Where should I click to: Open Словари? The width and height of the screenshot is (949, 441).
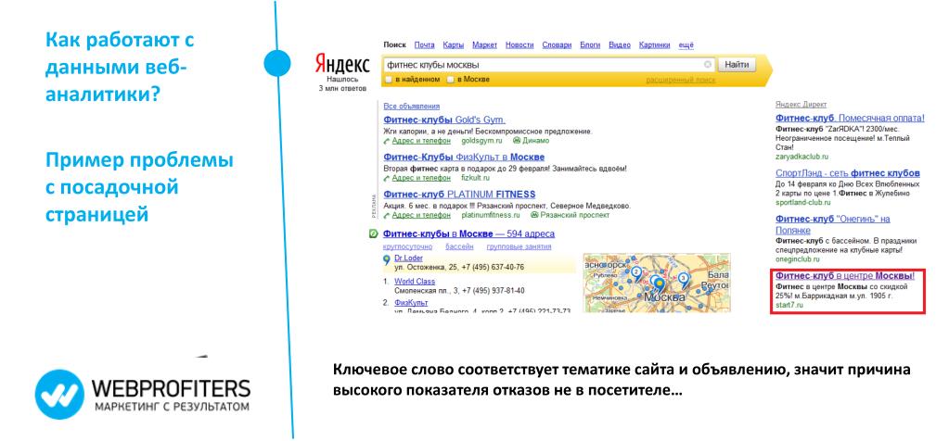coord(557,45)
